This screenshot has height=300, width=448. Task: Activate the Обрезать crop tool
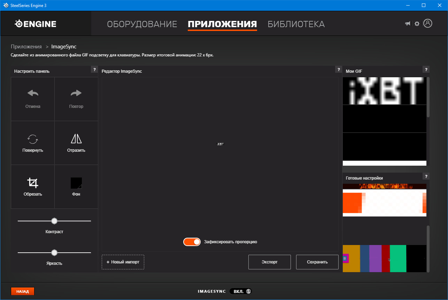coord(33,187)
